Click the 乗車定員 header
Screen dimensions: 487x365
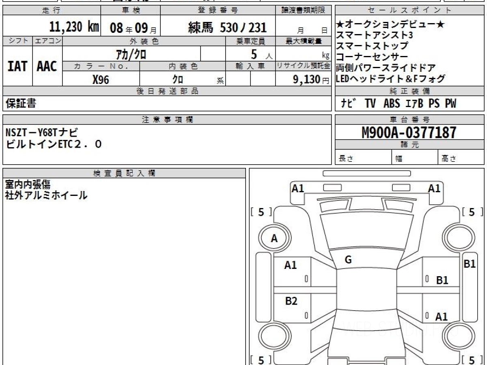(x=250, y=41)
